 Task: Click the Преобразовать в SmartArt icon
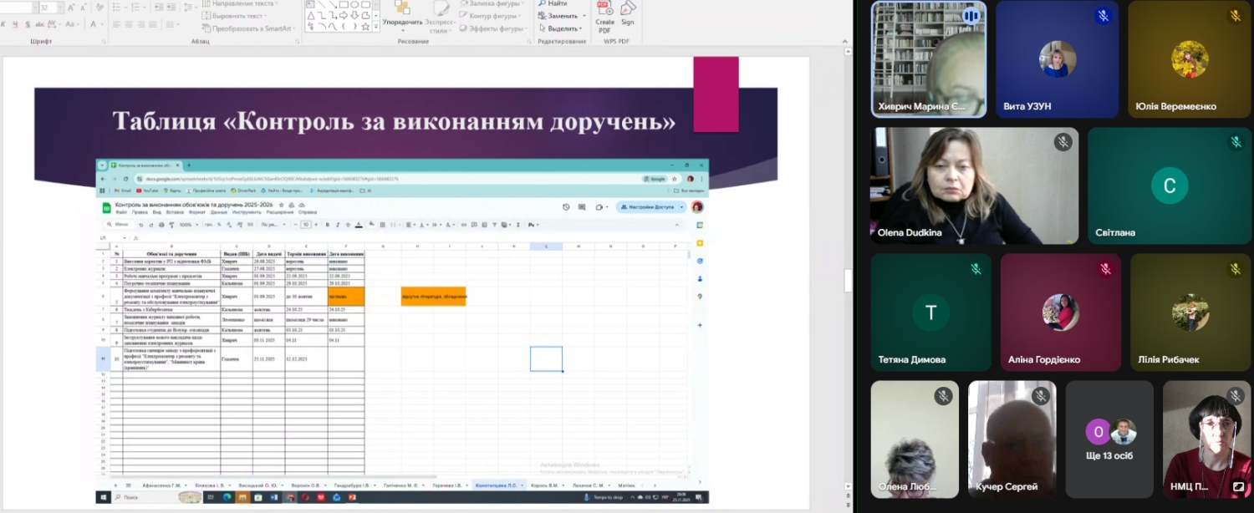pyautogui.click(x=206, y=28)
